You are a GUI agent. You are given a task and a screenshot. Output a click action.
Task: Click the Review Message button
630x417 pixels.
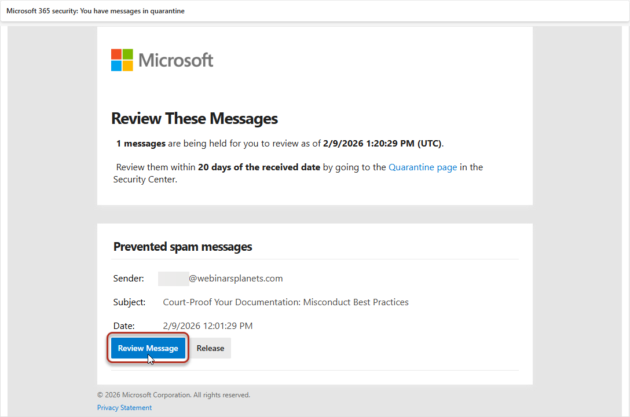click(x=148, y=348)
